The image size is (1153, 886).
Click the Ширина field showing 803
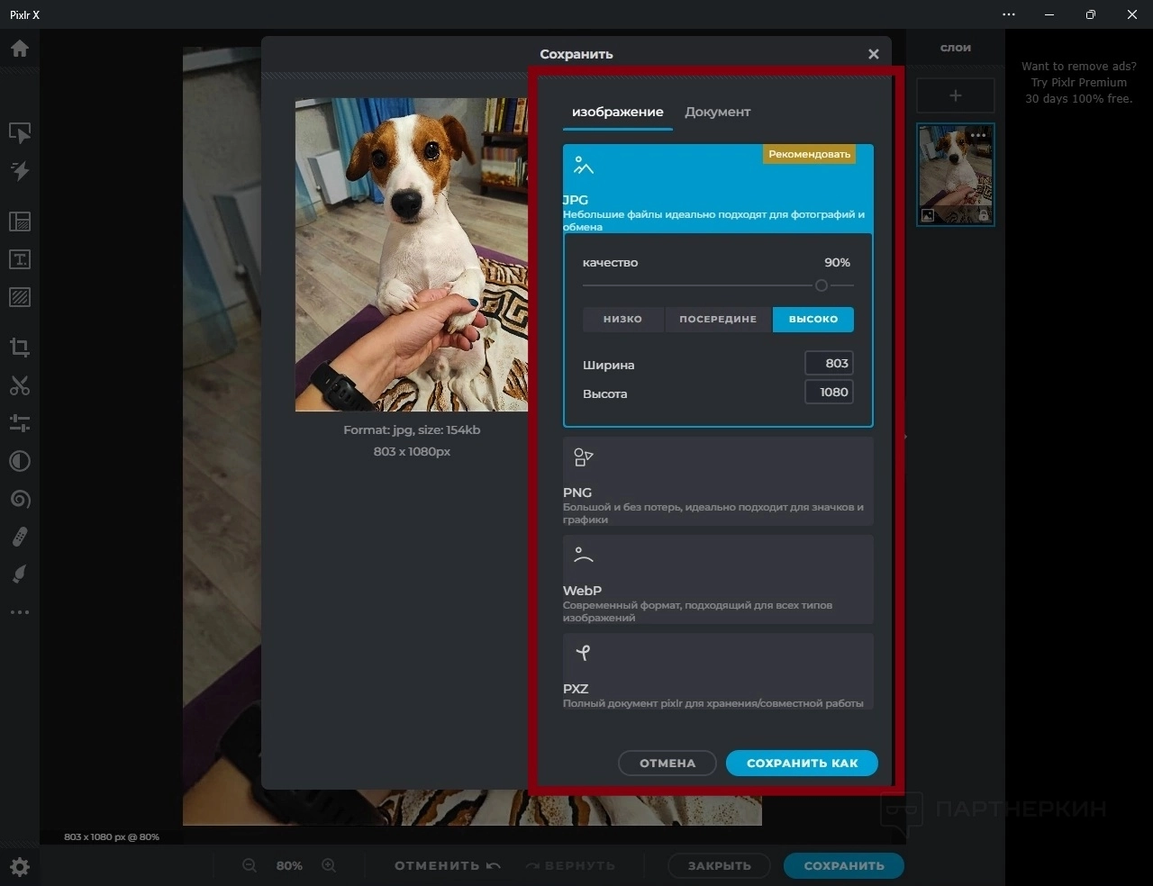point(829,363)
